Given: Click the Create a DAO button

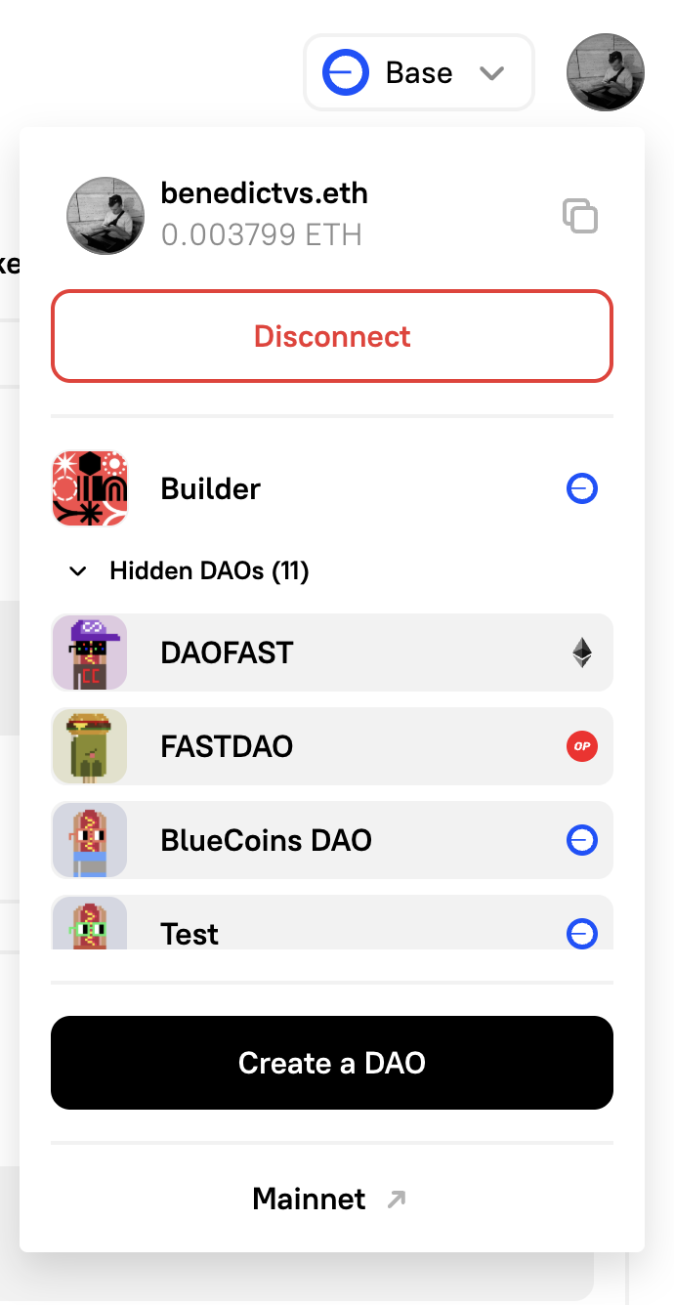Looking at the screenshot, I should click(332, 1063).
